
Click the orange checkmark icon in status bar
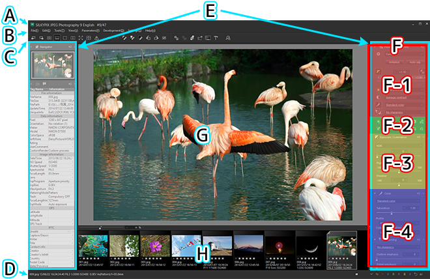[371, 274]
